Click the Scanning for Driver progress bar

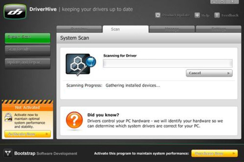tap(168, 63)
